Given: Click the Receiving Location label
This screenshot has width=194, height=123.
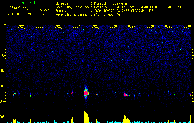Looking at the screenshot, I should coord(72,7).
